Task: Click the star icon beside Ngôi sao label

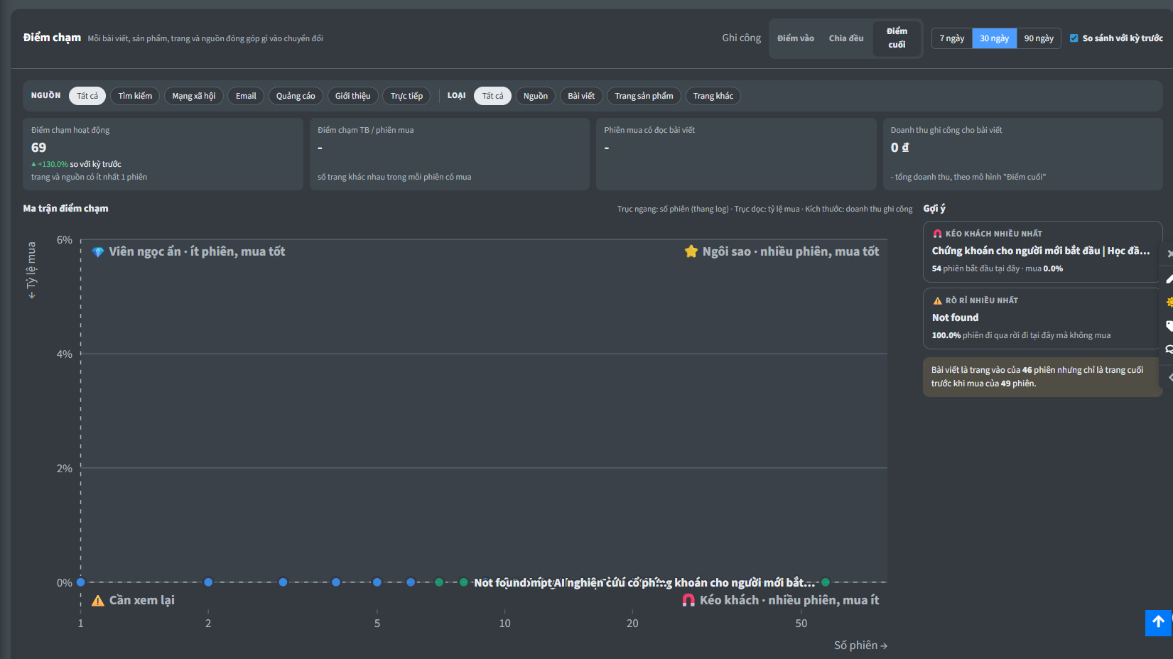Action: coord(691,251)
